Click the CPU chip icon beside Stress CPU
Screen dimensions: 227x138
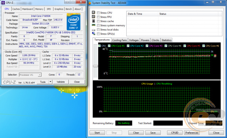pyautogui.click(x=94, y=12)
